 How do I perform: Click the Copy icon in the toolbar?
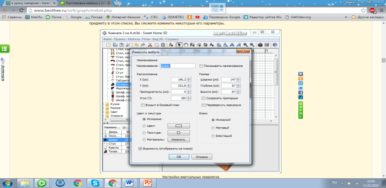tap(157, 45)
